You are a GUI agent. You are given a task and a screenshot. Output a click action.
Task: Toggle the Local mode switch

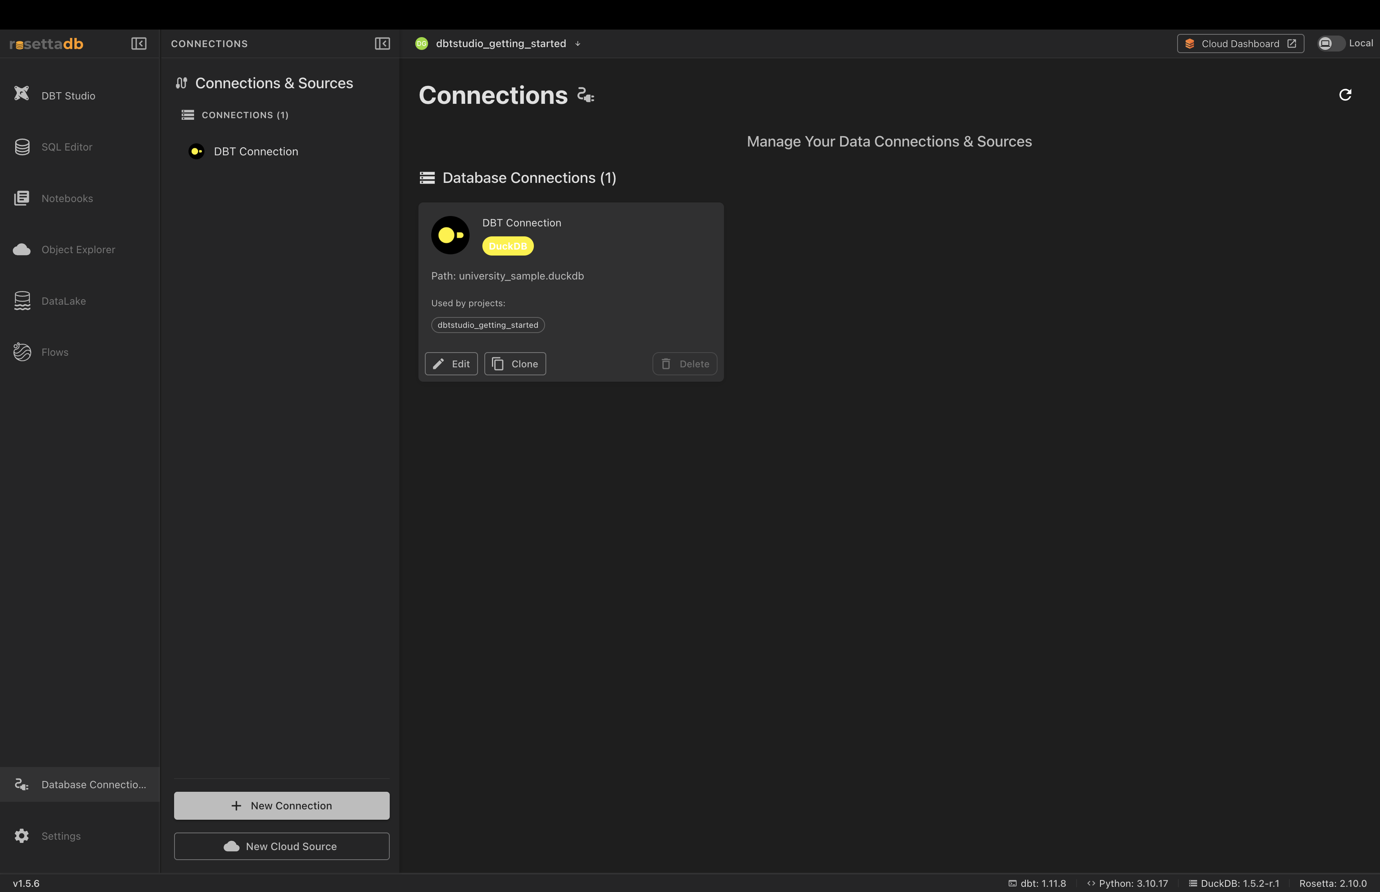point(1331,44)
